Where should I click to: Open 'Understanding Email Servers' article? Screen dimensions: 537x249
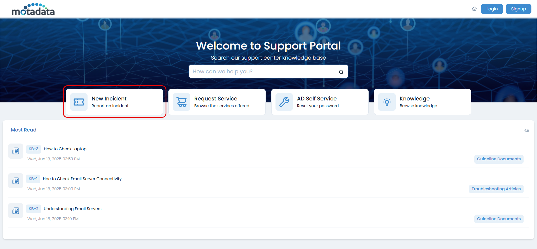pyautogui.click(x=72, y=209)
